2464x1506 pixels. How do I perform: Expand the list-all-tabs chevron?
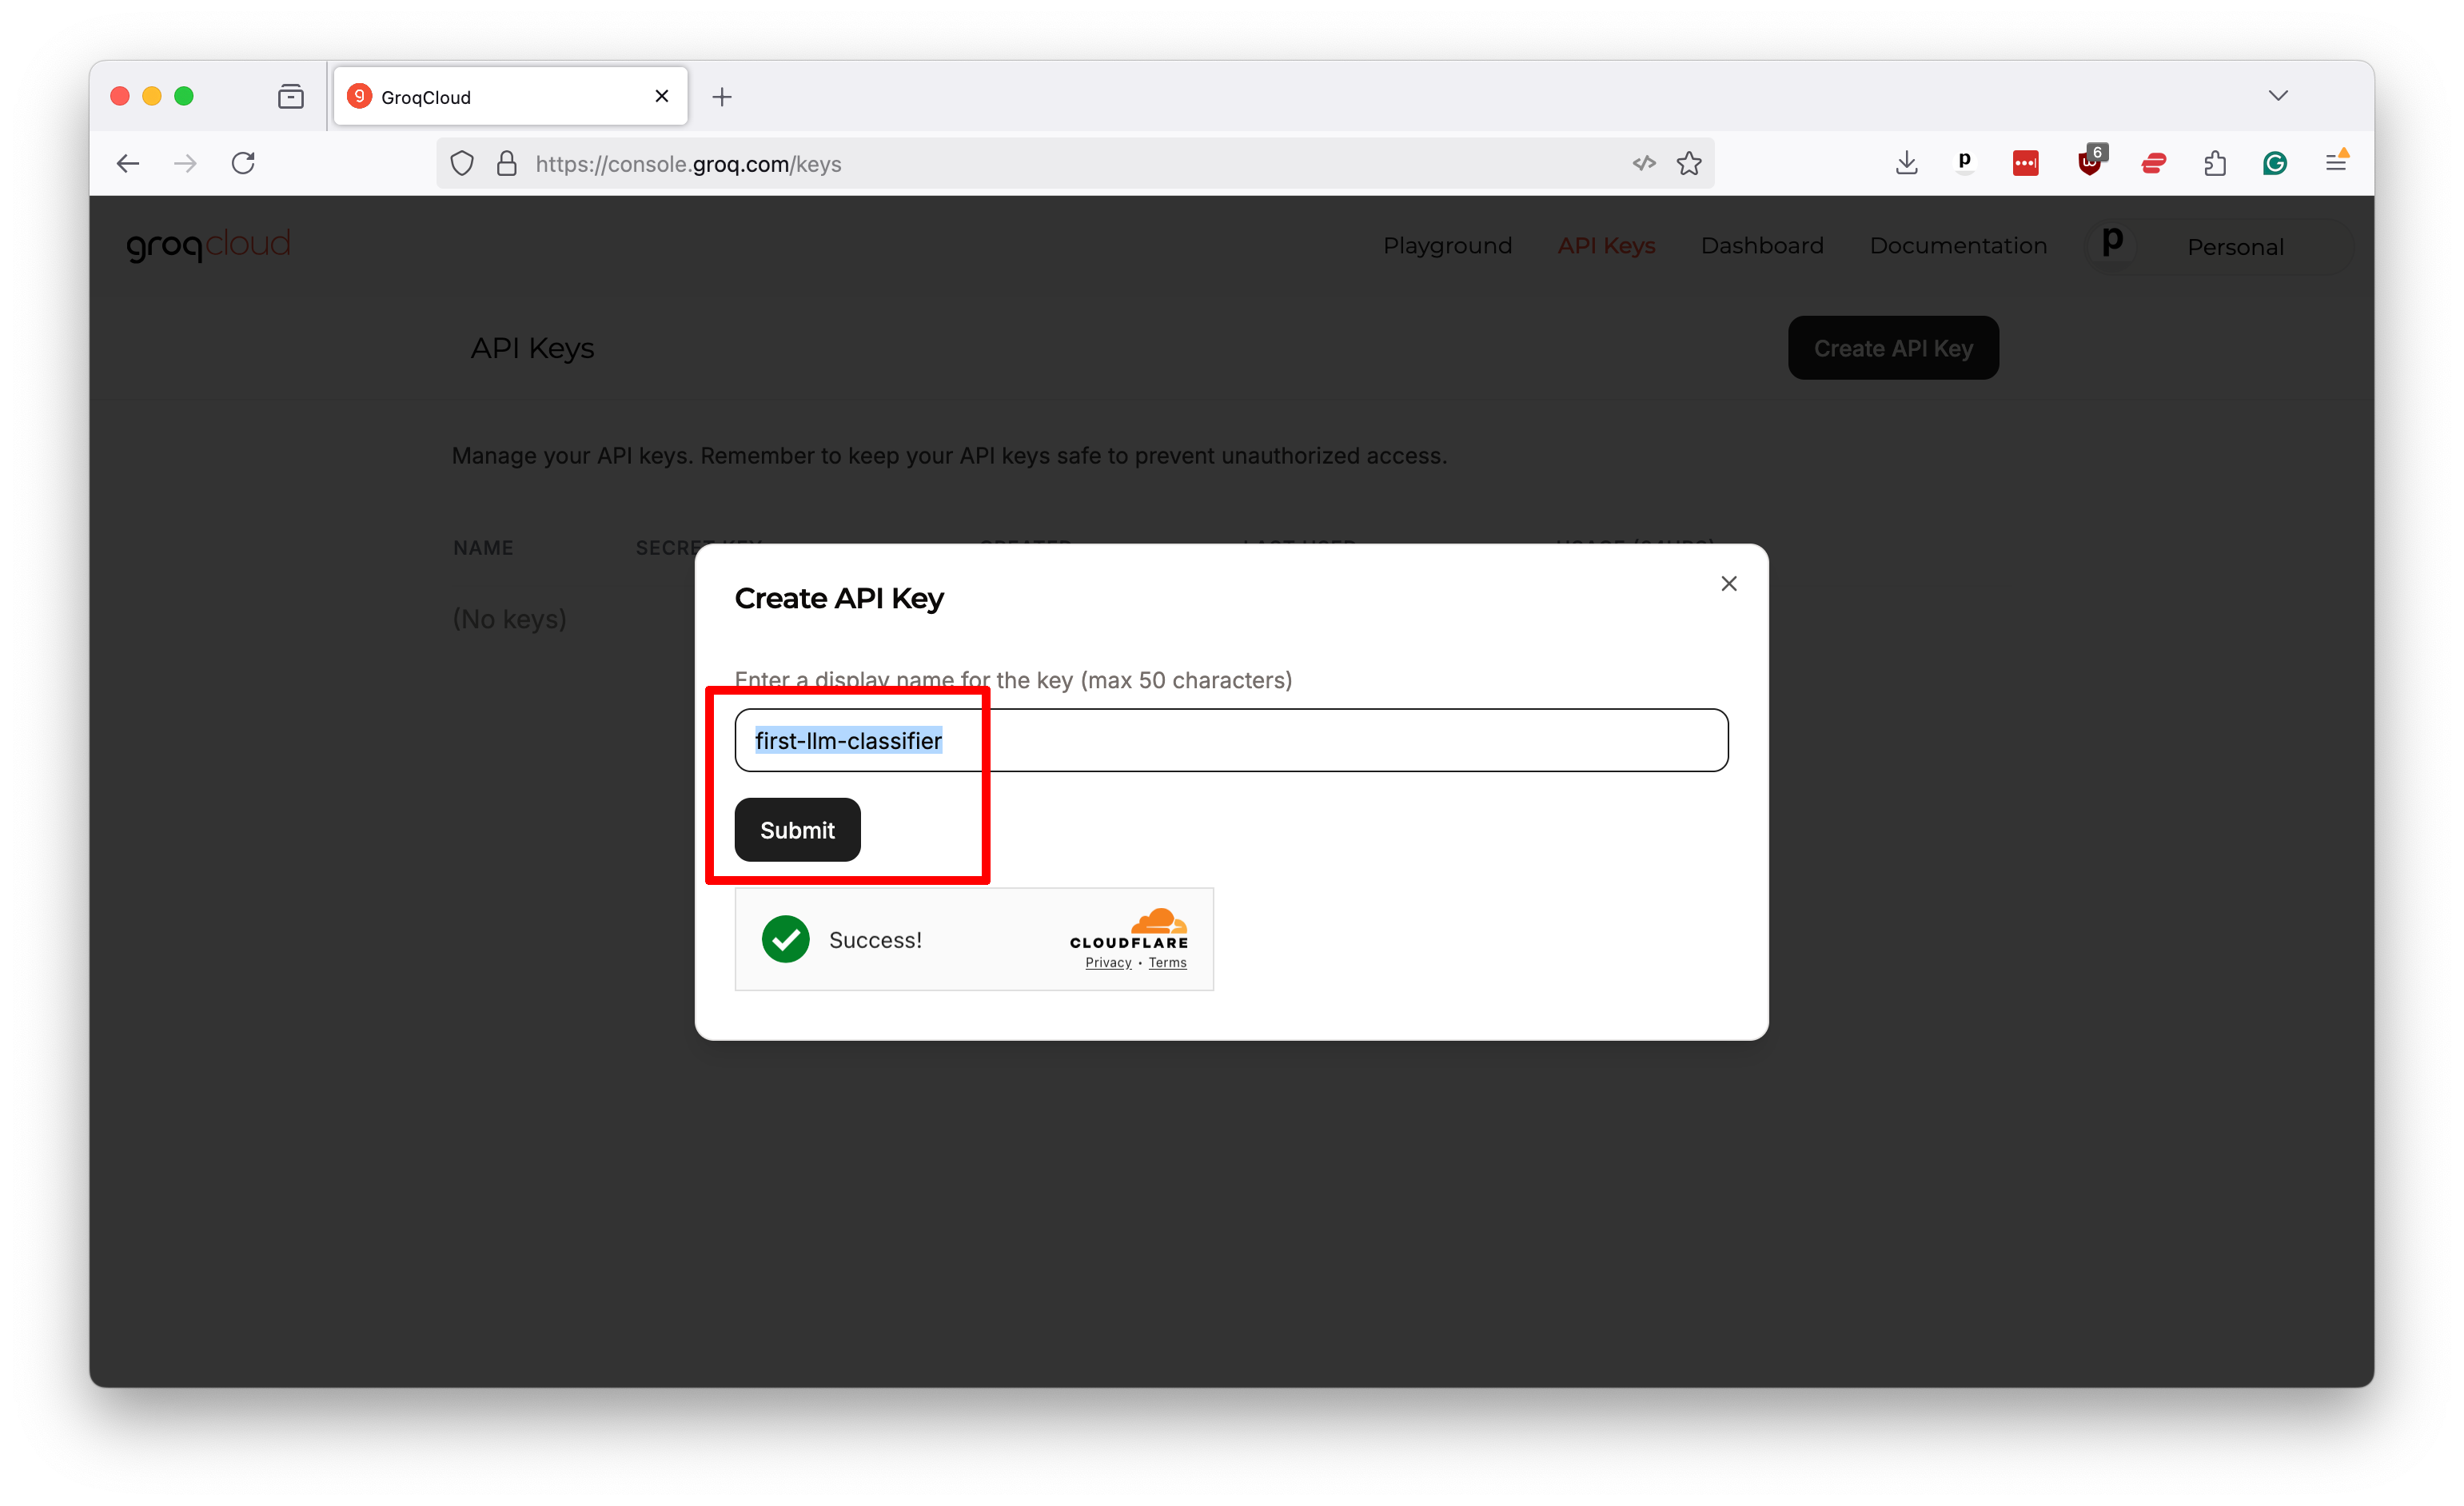pos(2278,96)
